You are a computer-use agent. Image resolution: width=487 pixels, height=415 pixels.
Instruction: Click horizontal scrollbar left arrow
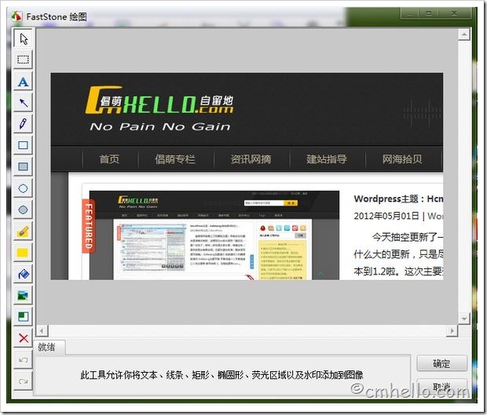(42, 330)
